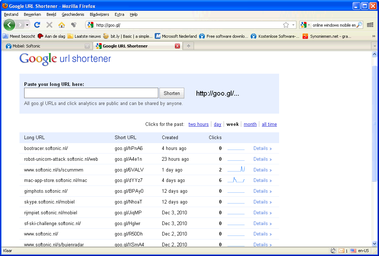Focus the long URL input field
Viewport: 379px width, 256px height.
[91, 93]
